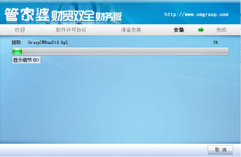Click the 管家婆 财贸双全财务版 logo
This screenshot has height=157, width=241.
(x=63, y=15)
